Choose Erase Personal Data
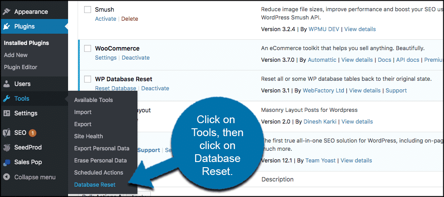444x197 pixels. (x=100, y=161)
